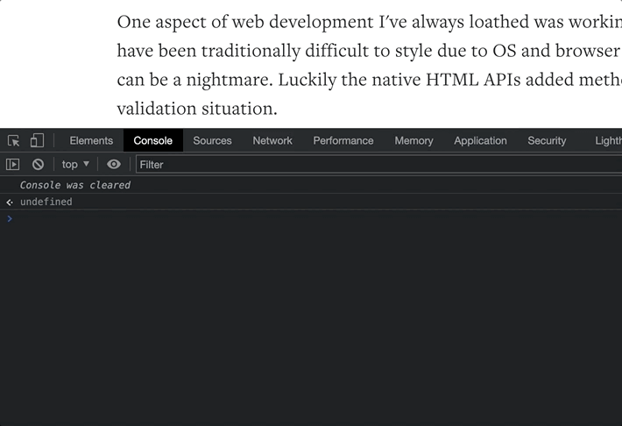Click the 'Console was cleared' message

click(75, 185)
